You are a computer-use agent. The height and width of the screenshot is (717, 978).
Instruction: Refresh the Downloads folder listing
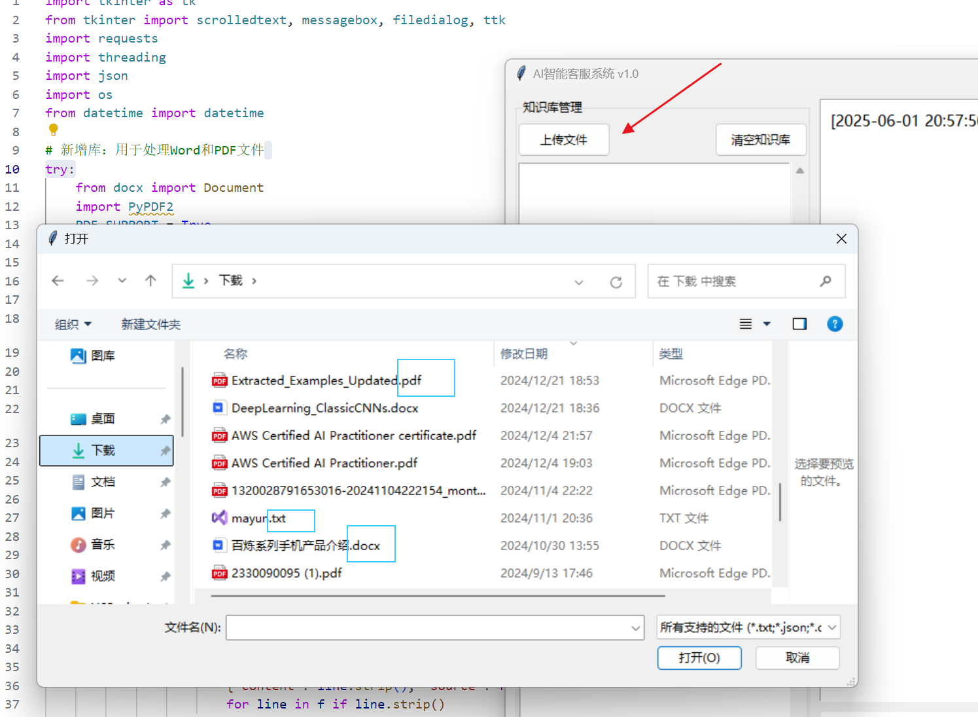[x=616, y=282]
